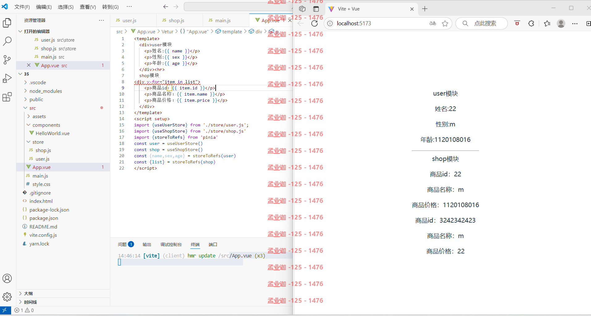This screenshot has width=591, height=316.
Task: Open the View menu
Action: click(x=88, y=7)
